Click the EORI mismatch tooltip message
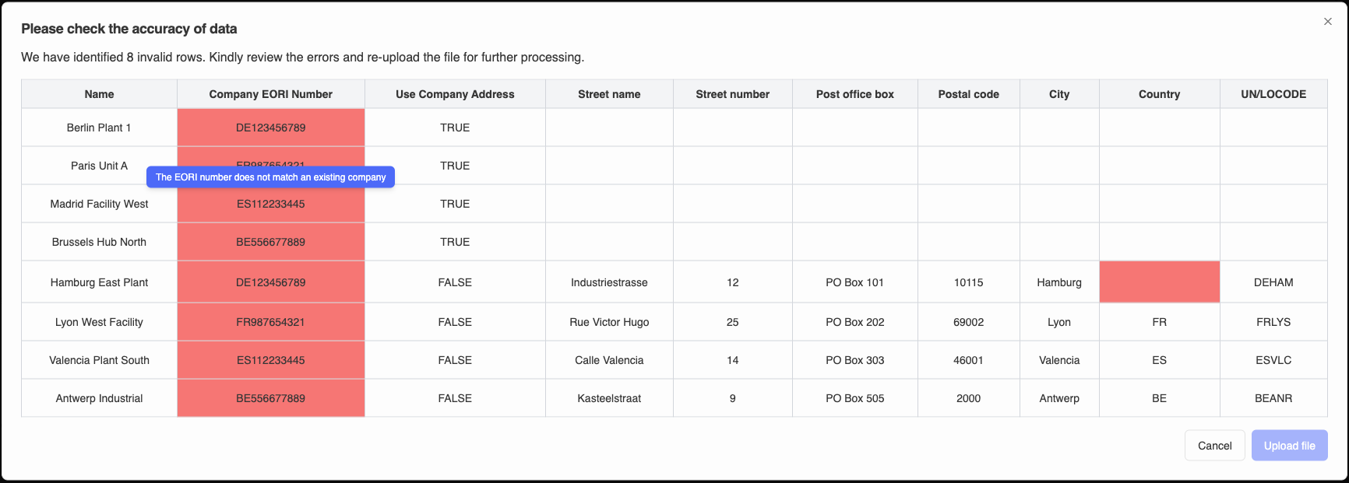 coord(270,177)
